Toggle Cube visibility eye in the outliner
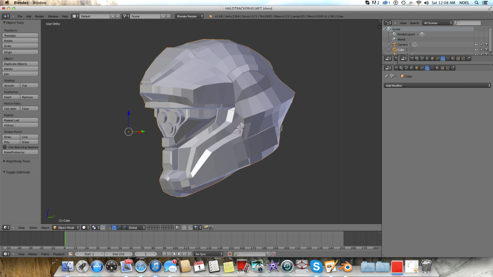Viewport: 493px width, 277px height. point(476,50)
